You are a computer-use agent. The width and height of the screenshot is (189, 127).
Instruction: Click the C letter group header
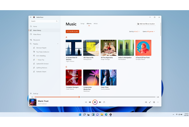(66, 67)
